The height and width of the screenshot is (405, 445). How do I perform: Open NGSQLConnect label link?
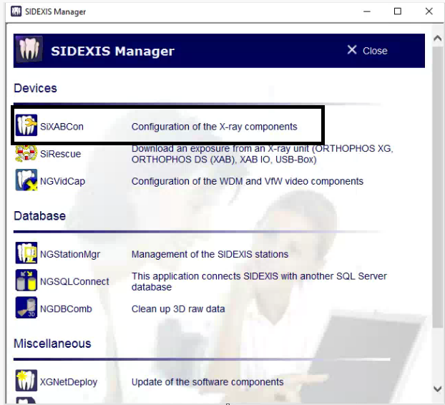[x=74, y=281]
